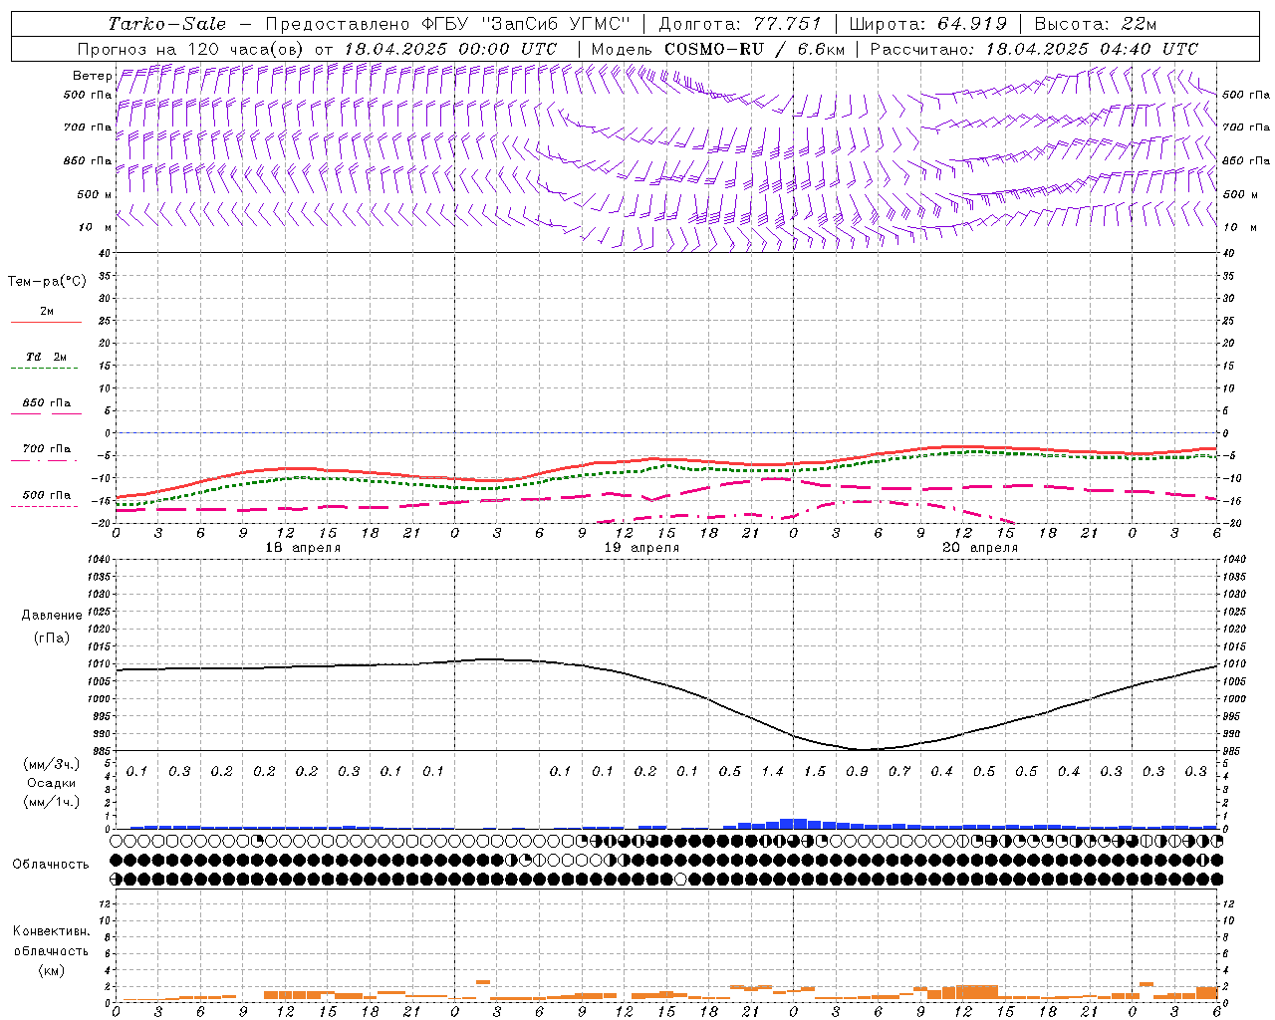Select the 18 апреля date label
The width and height of the screenshot is (1275, 1020).
point(303,548)
